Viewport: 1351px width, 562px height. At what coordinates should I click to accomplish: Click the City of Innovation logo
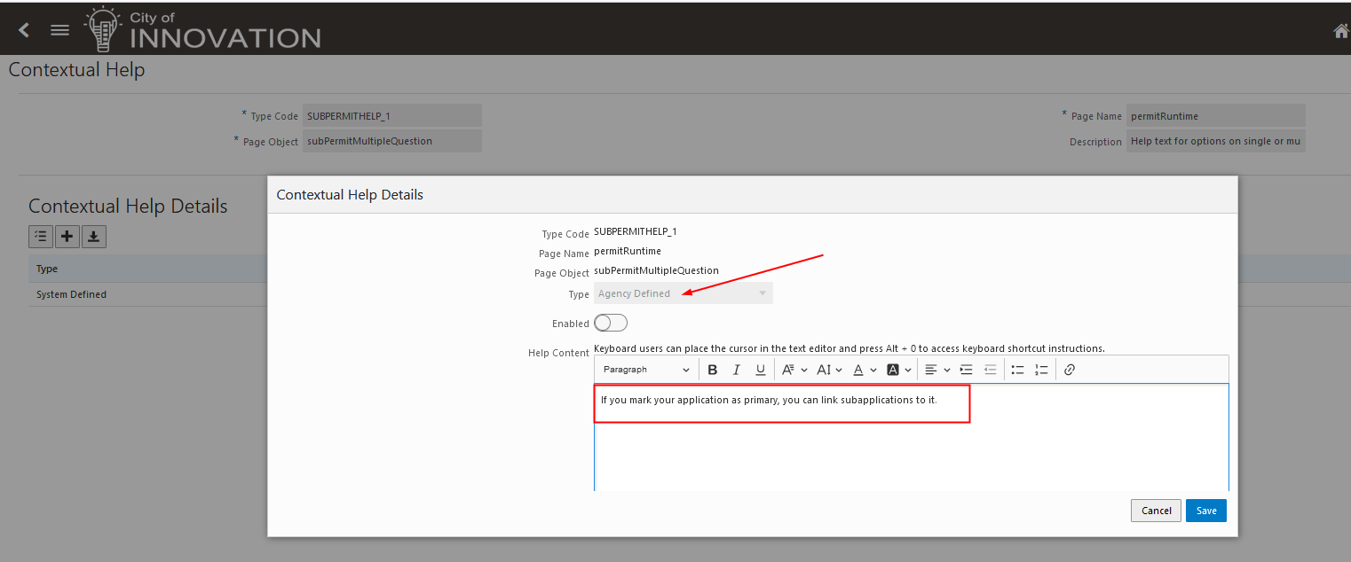tap(203, 30)
